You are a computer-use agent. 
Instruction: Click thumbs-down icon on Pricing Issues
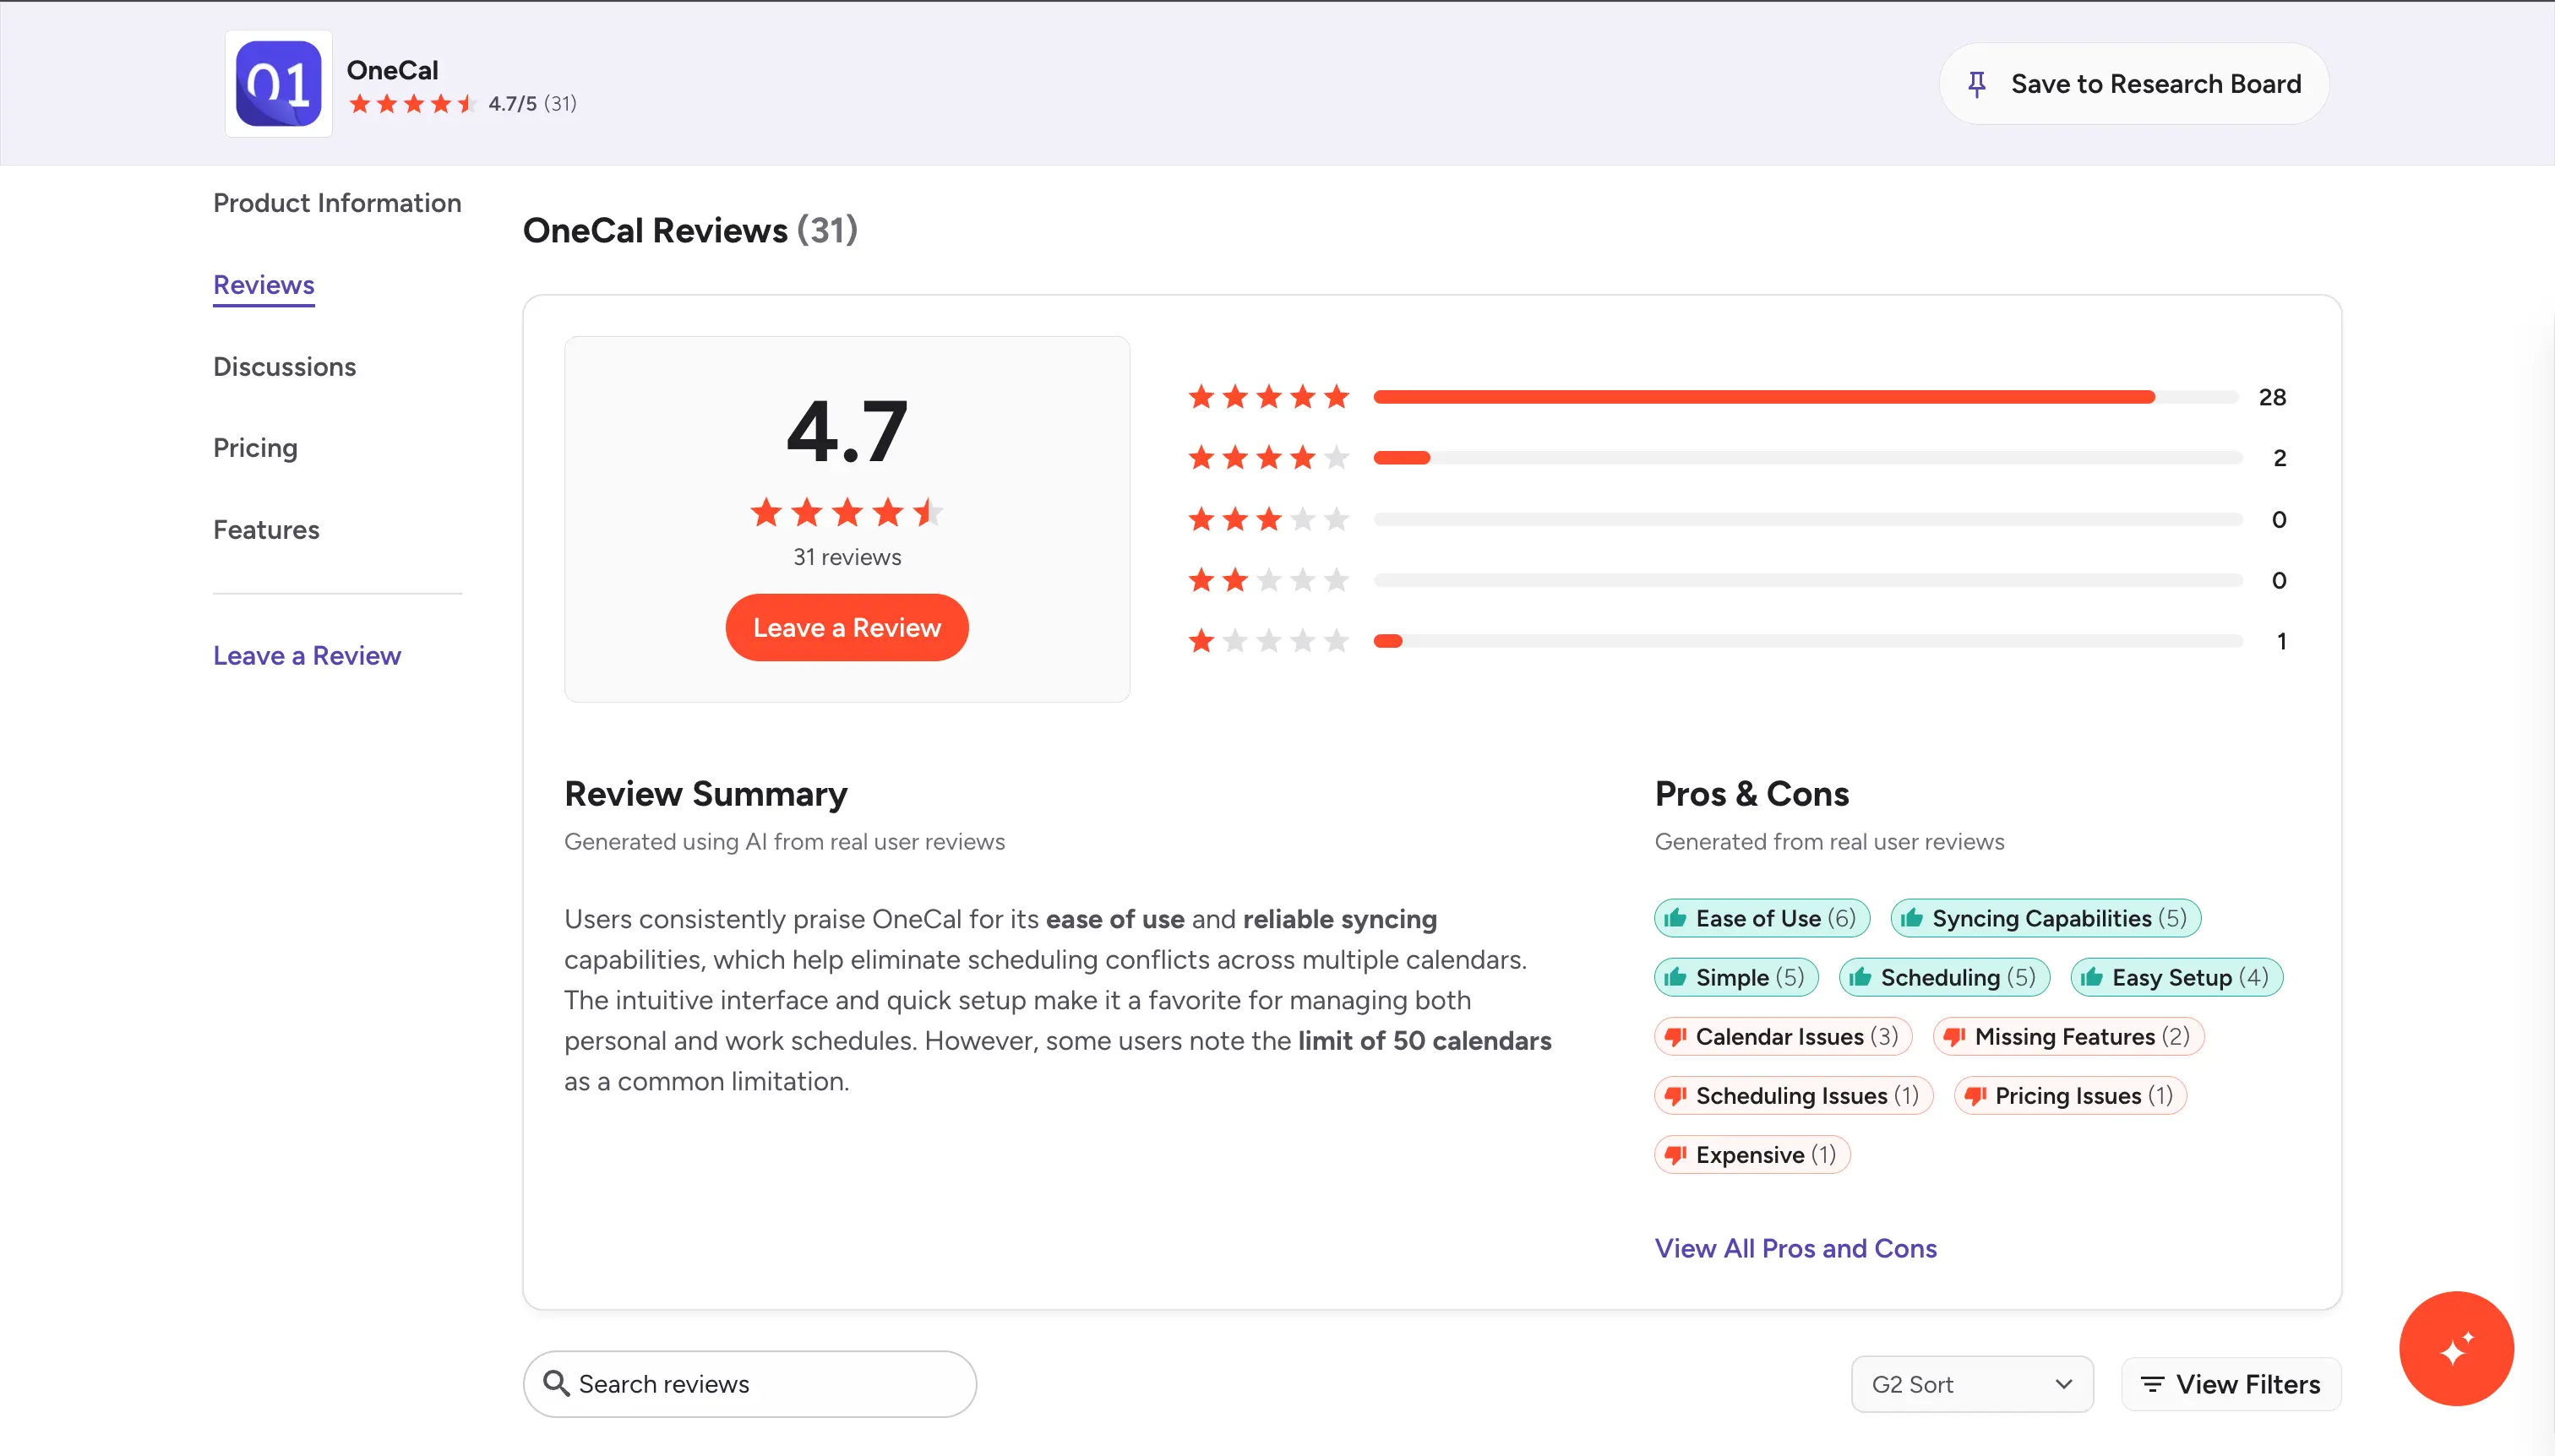[x=1975, y=1097]
